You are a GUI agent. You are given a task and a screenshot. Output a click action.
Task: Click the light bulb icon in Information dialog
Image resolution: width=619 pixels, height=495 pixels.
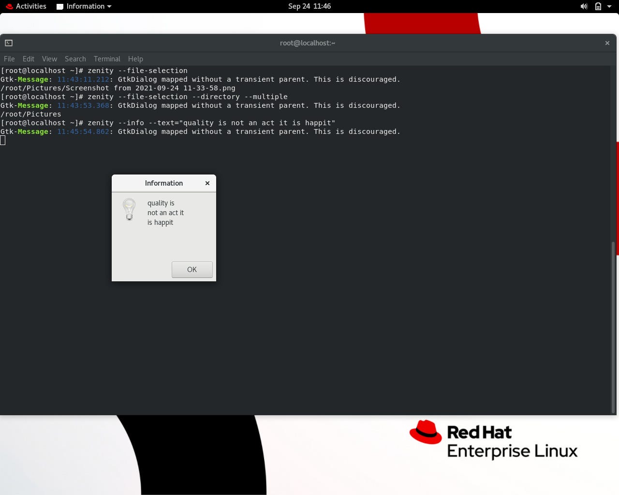point(129,209)
